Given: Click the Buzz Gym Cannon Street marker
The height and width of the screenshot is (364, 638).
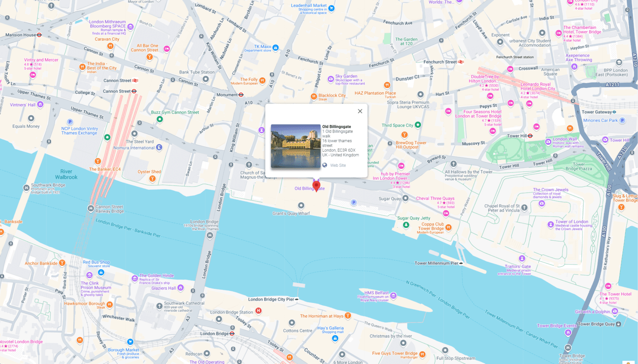Looking at the screenshot, I should 159,119.
